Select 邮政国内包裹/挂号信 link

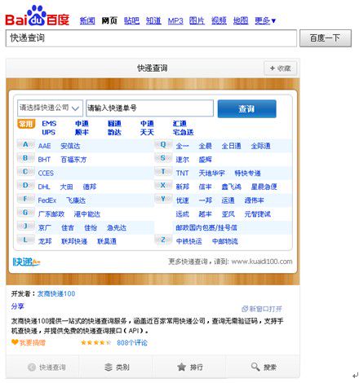pos(206,227)
